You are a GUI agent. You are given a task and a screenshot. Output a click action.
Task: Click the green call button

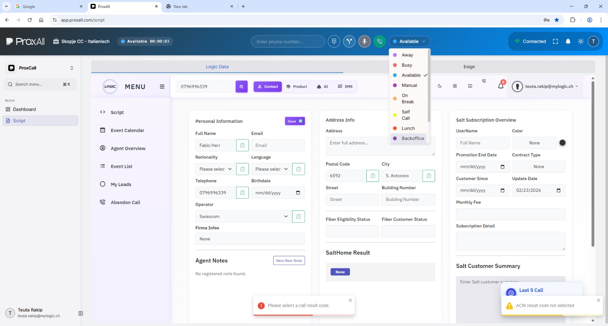[380, 41]
